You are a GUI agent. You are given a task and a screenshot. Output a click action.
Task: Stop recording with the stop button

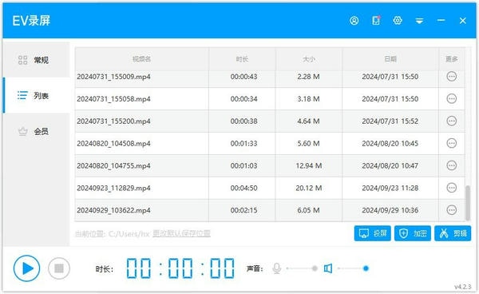point(59,268)
